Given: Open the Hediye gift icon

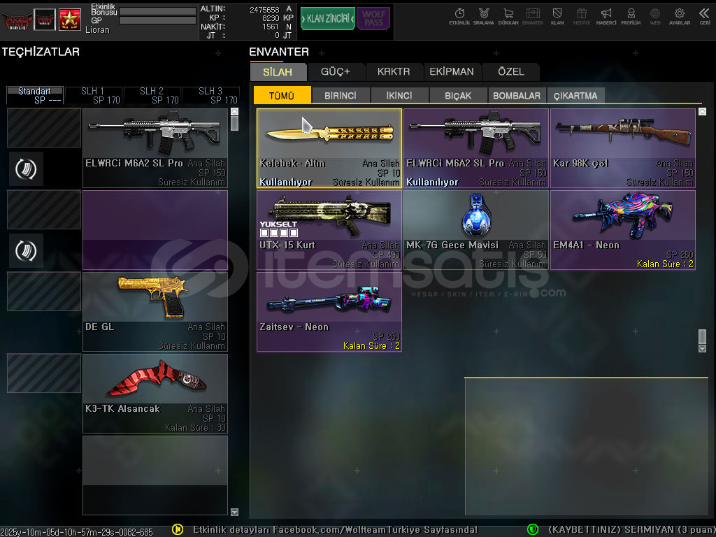Looking at the screenshot, I should [x=581, y=16].
